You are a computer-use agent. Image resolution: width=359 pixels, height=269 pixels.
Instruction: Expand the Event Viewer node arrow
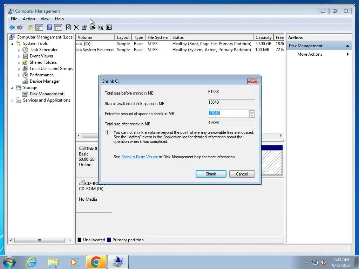pyautogui.click(x=19, y=56)
